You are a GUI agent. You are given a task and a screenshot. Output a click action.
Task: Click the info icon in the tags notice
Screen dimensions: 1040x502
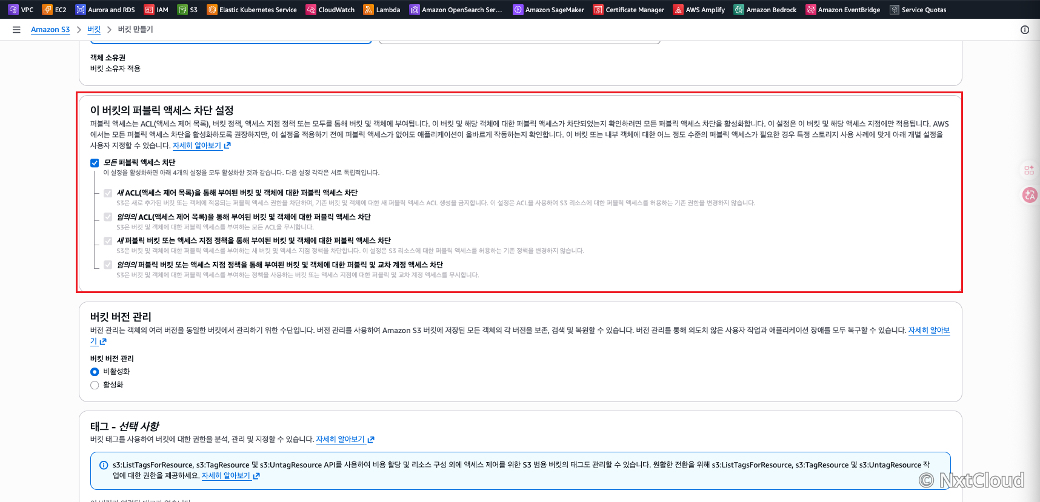pyautogui.click(x=104, y=465)
